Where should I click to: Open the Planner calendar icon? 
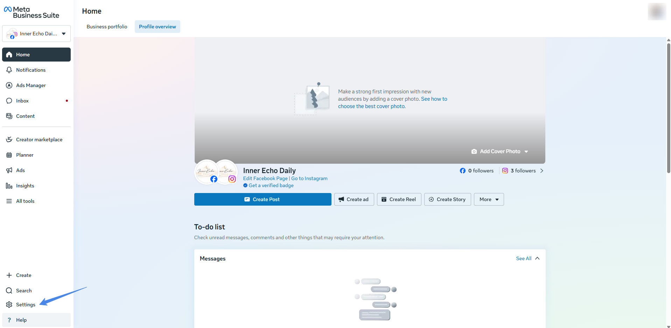pyautogui.click(x=9, y=155)
